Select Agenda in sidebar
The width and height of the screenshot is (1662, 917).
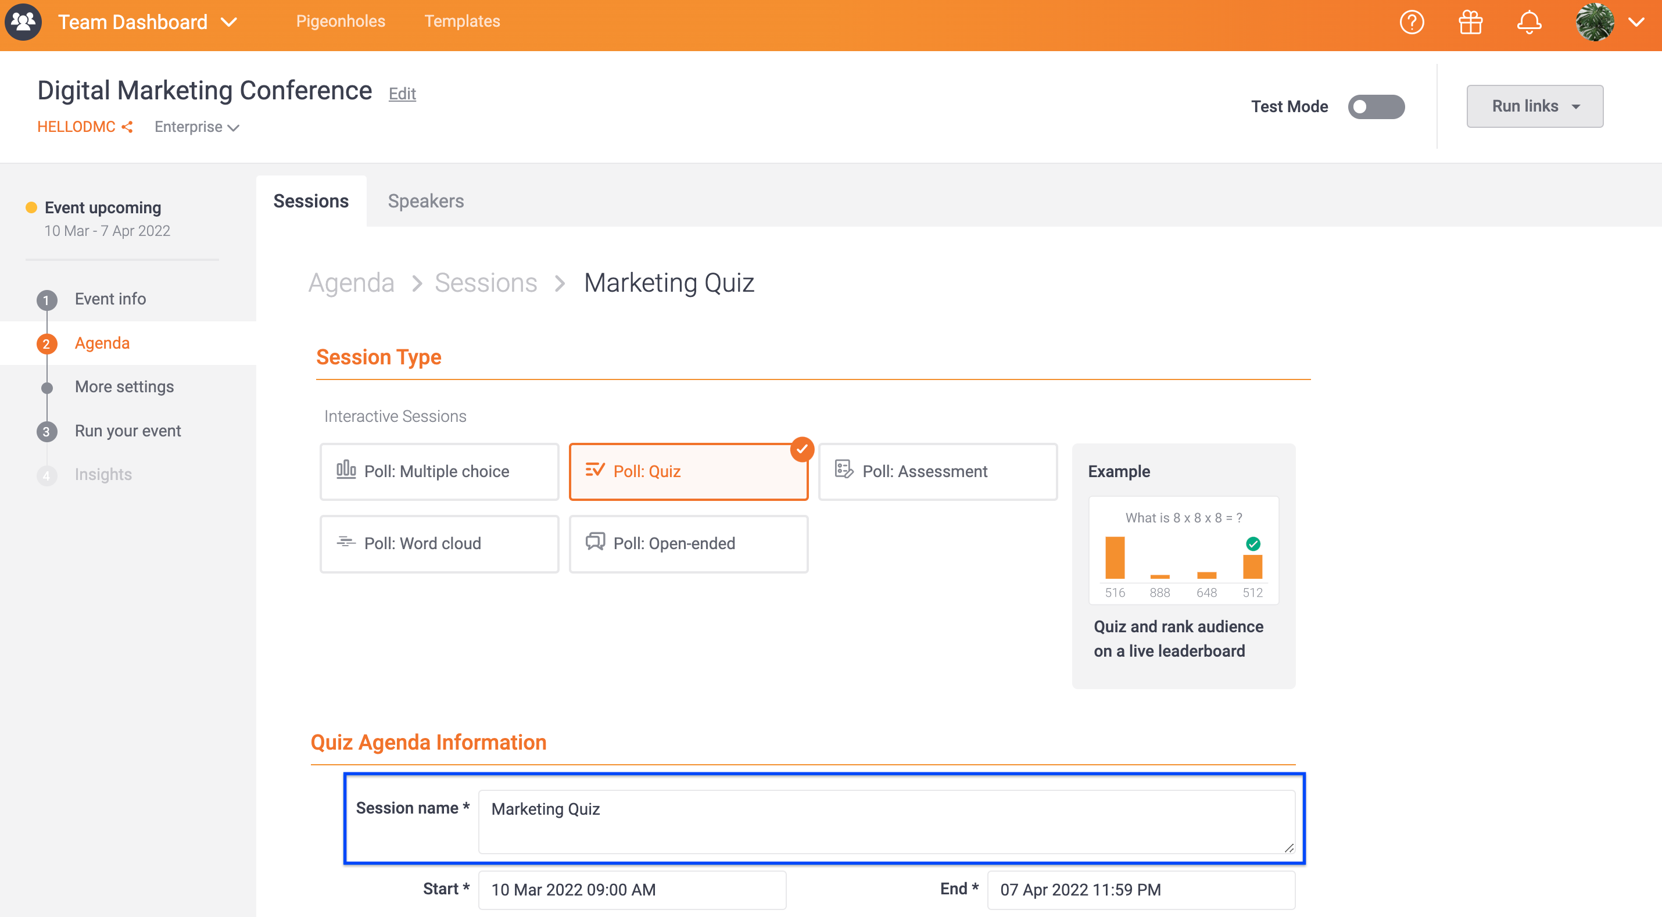[x=102, y=343]
